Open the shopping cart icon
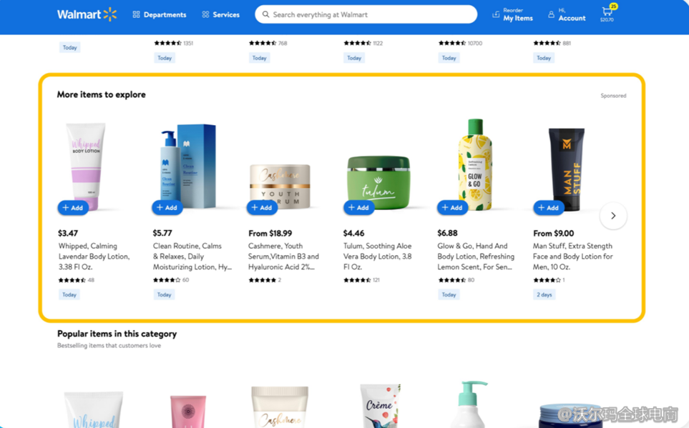Viewport: 689px width, 428px height. 607,12
